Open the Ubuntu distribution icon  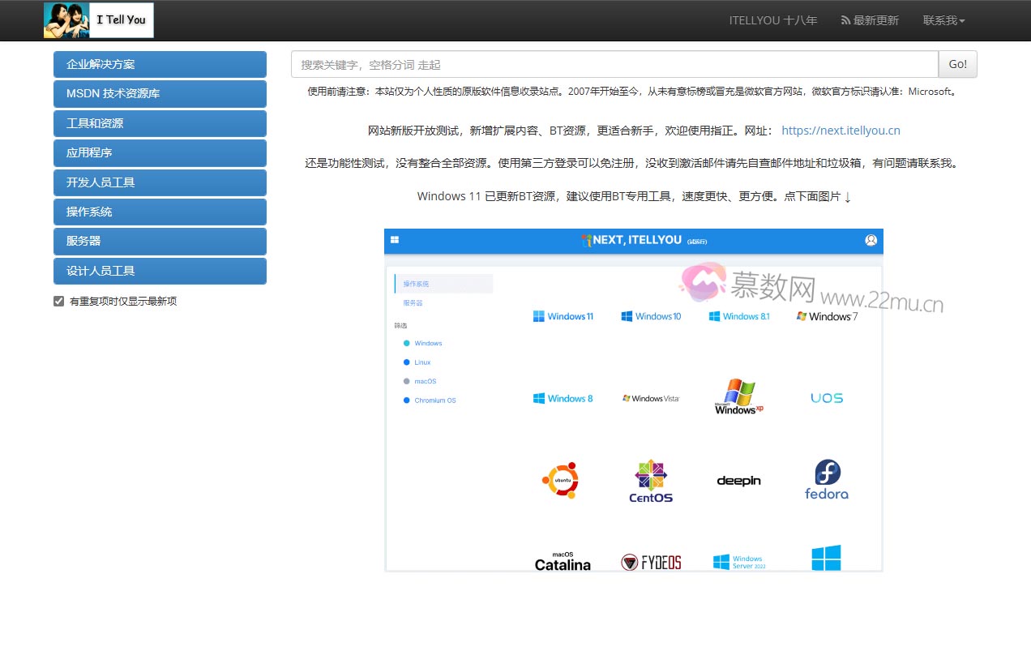pos(562,480)
